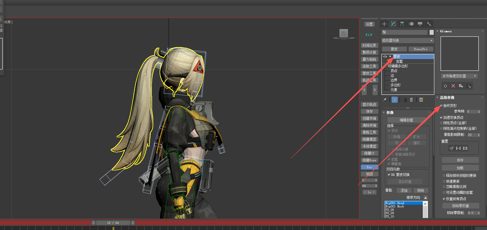Select 顶点 sub-object level
This screenshot has height=230, width=487.
pos(394,71)
